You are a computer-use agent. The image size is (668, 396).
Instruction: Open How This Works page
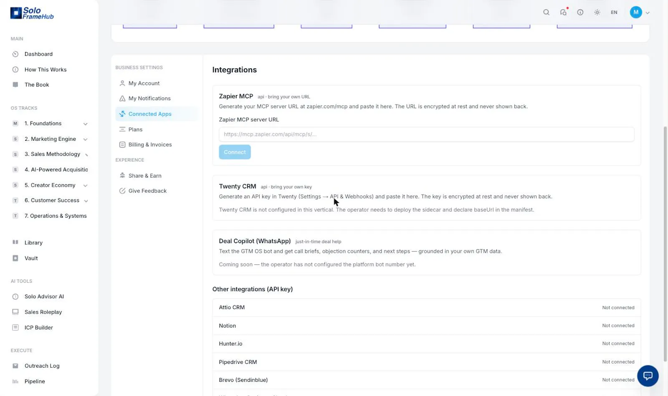(x=46, y=69)
